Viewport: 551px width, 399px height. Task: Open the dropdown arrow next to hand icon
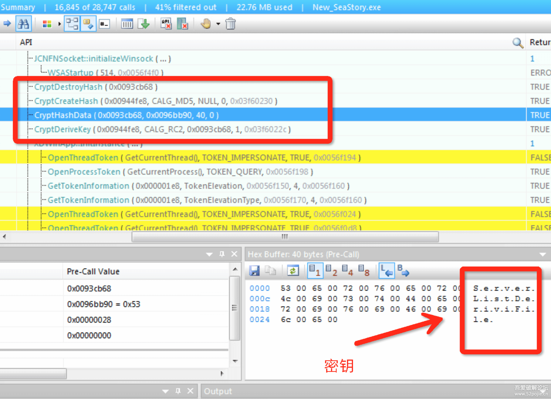point(218,24)
